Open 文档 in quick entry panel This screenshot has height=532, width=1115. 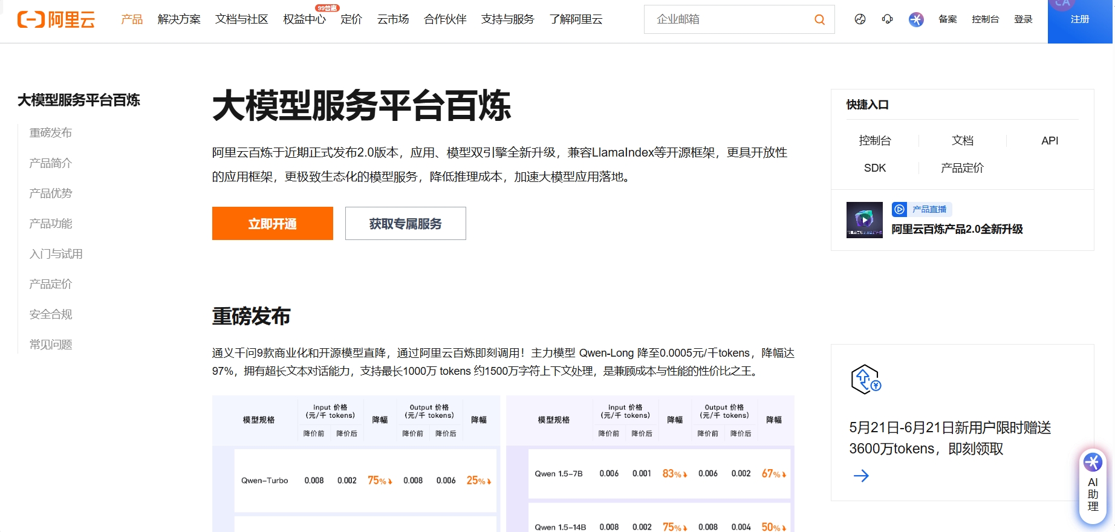pyautogui.click(x=963, y=140)
